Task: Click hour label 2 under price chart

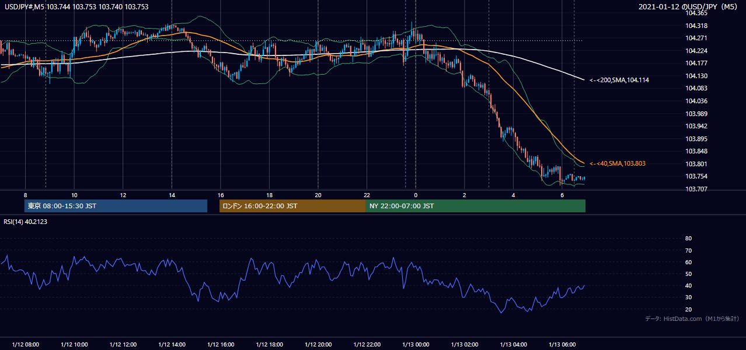Action: coord(465,195)
